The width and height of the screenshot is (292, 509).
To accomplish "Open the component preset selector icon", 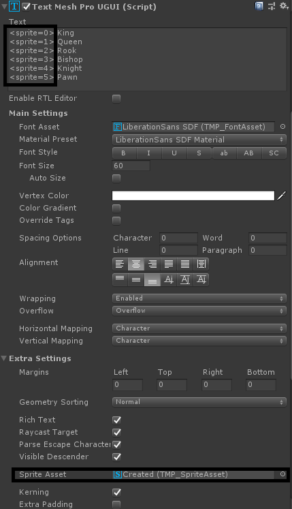I will click(x=272, y=6).
